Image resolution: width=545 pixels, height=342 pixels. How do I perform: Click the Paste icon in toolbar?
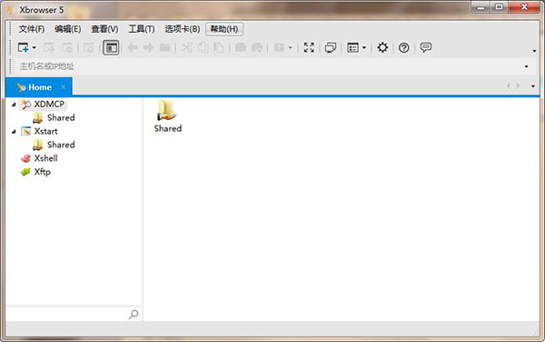coord(219,47)
